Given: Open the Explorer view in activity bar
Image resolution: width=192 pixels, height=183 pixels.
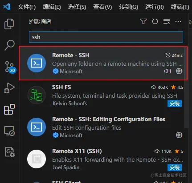Looking at the screenshot, I should pos(9,24).
